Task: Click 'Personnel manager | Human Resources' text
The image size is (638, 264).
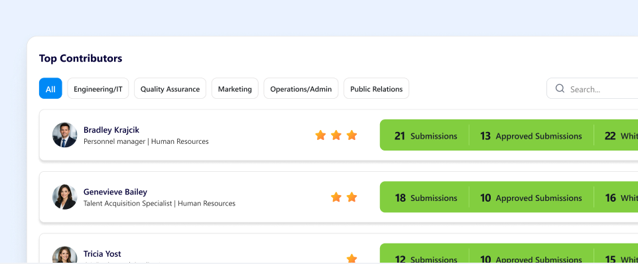Action: point(146,141)
